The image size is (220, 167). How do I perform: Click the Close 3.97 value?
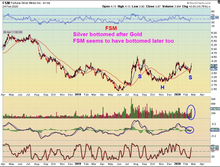click(153, 6)
